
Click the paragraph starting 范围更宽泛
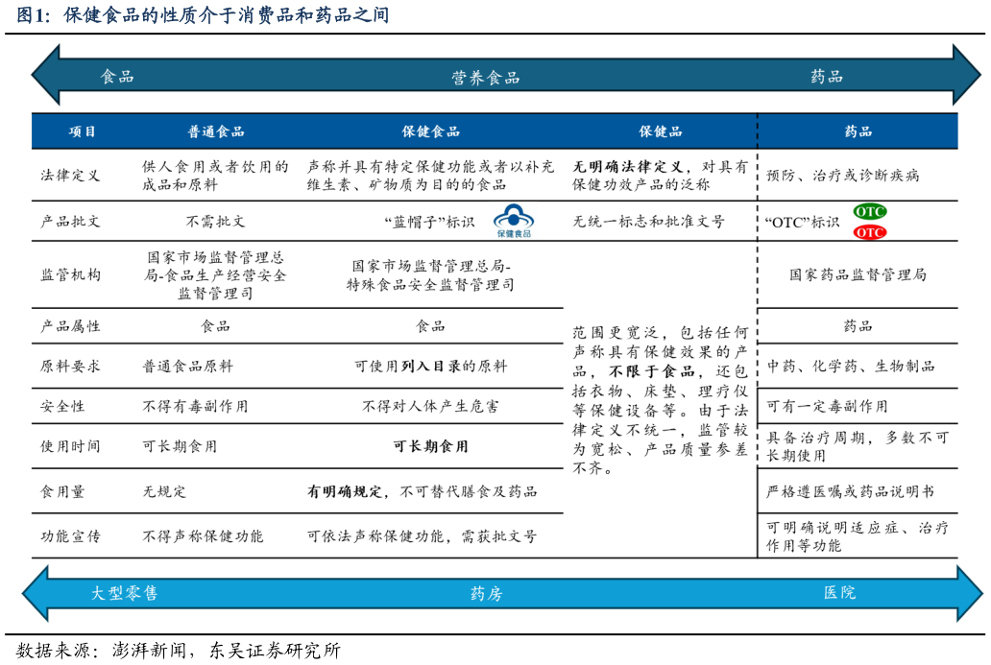pyautogui.click(x=661, y=400)
